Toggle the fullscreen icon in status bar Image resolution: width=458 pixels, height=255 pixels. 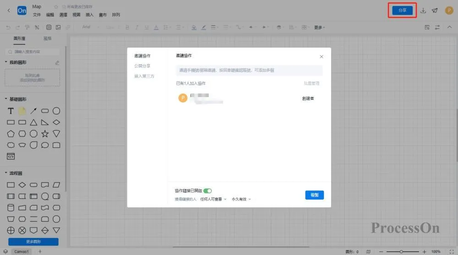point(451,251)
